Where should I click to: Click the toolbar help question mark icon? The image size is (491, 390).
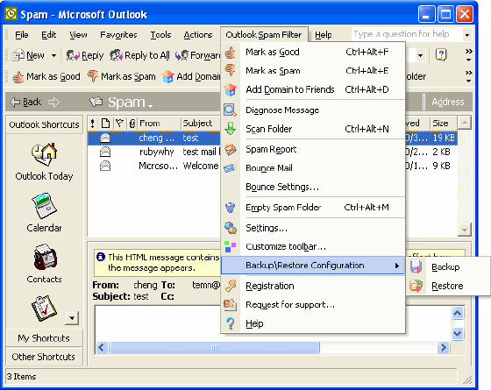pos(441,55)
